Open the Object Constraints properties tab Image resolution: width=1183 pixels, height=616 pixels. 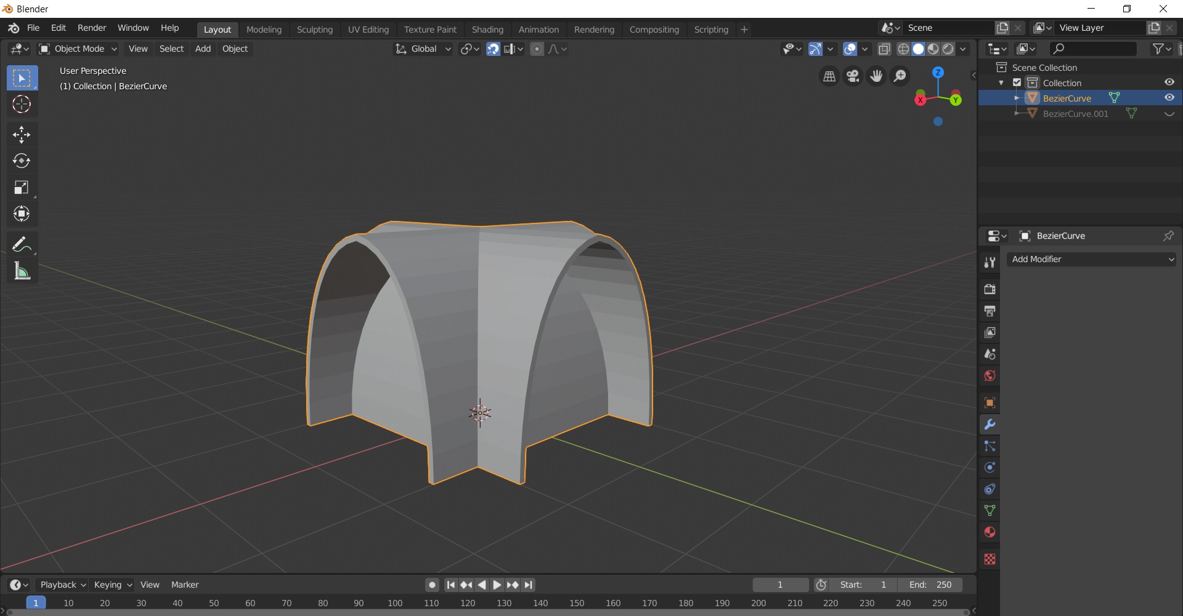coord(990,489)
